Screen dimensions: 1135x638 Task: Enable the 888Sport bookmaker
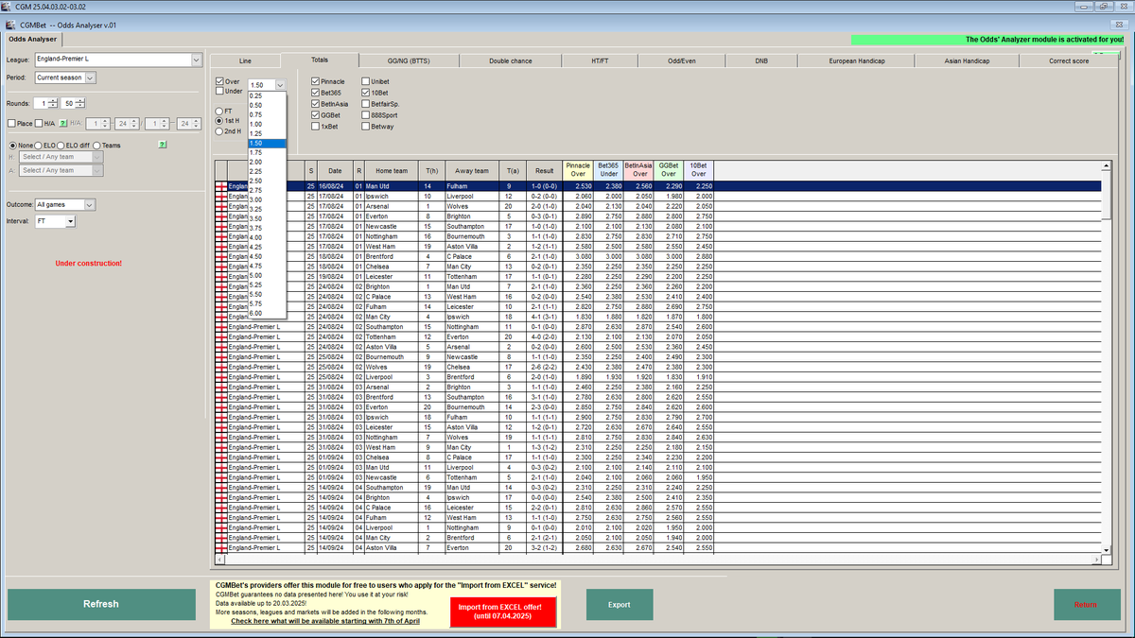pos(366,114)
